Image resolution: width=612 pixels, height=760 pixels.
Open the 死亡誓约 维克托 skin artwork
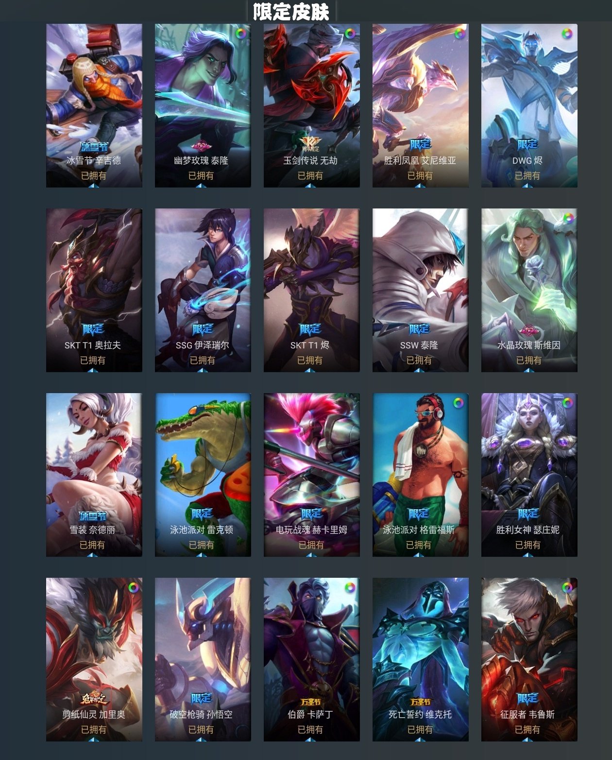(x=421, y=659)
